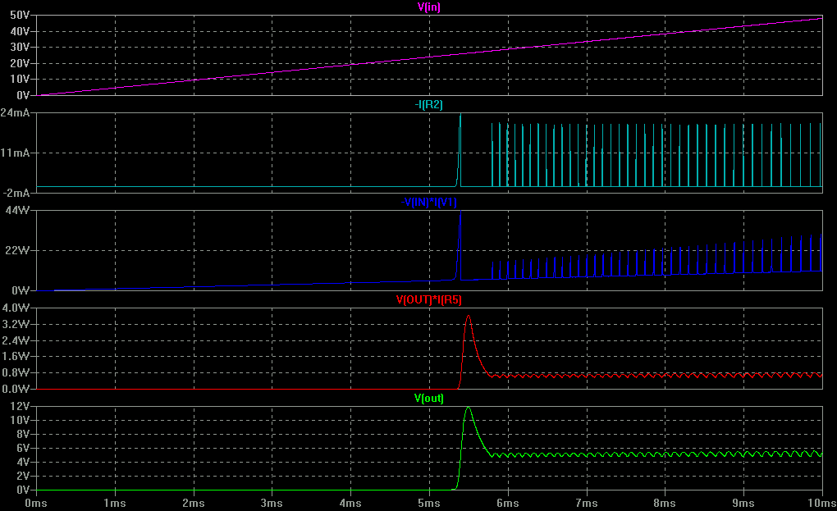Click the 10ms time axis label

[x=821, y=503]
